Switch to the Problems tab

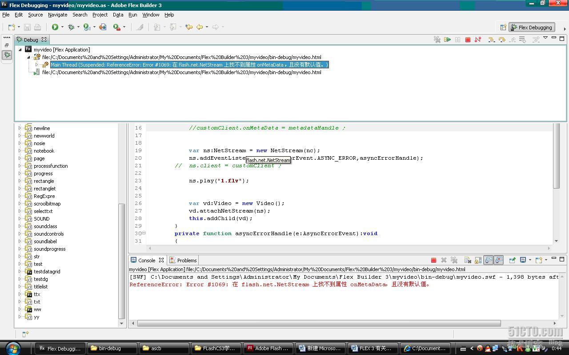pos(183,260)
